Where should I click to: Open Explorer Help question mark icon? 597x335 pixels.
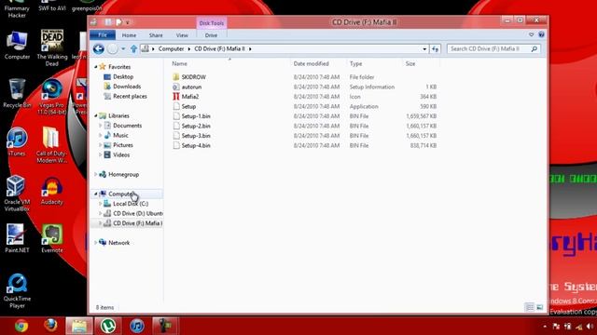(x=541, y=35)
